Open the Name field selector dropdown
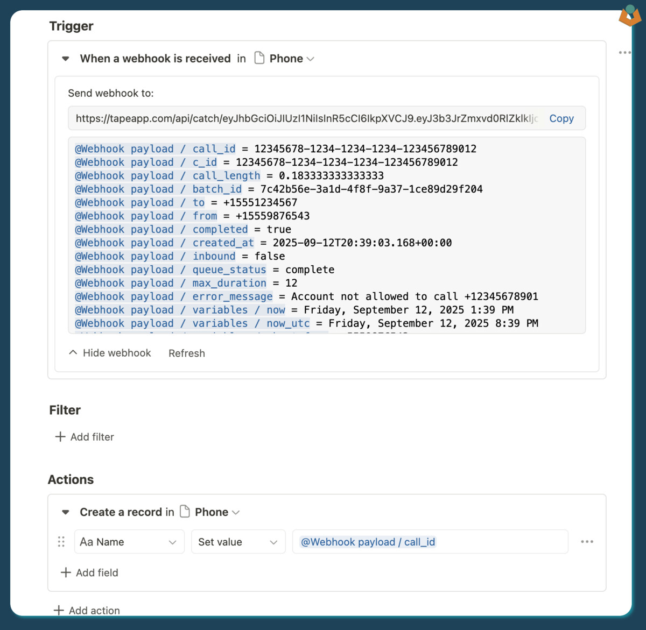This screenshot has height=630, width=646. 129,542
